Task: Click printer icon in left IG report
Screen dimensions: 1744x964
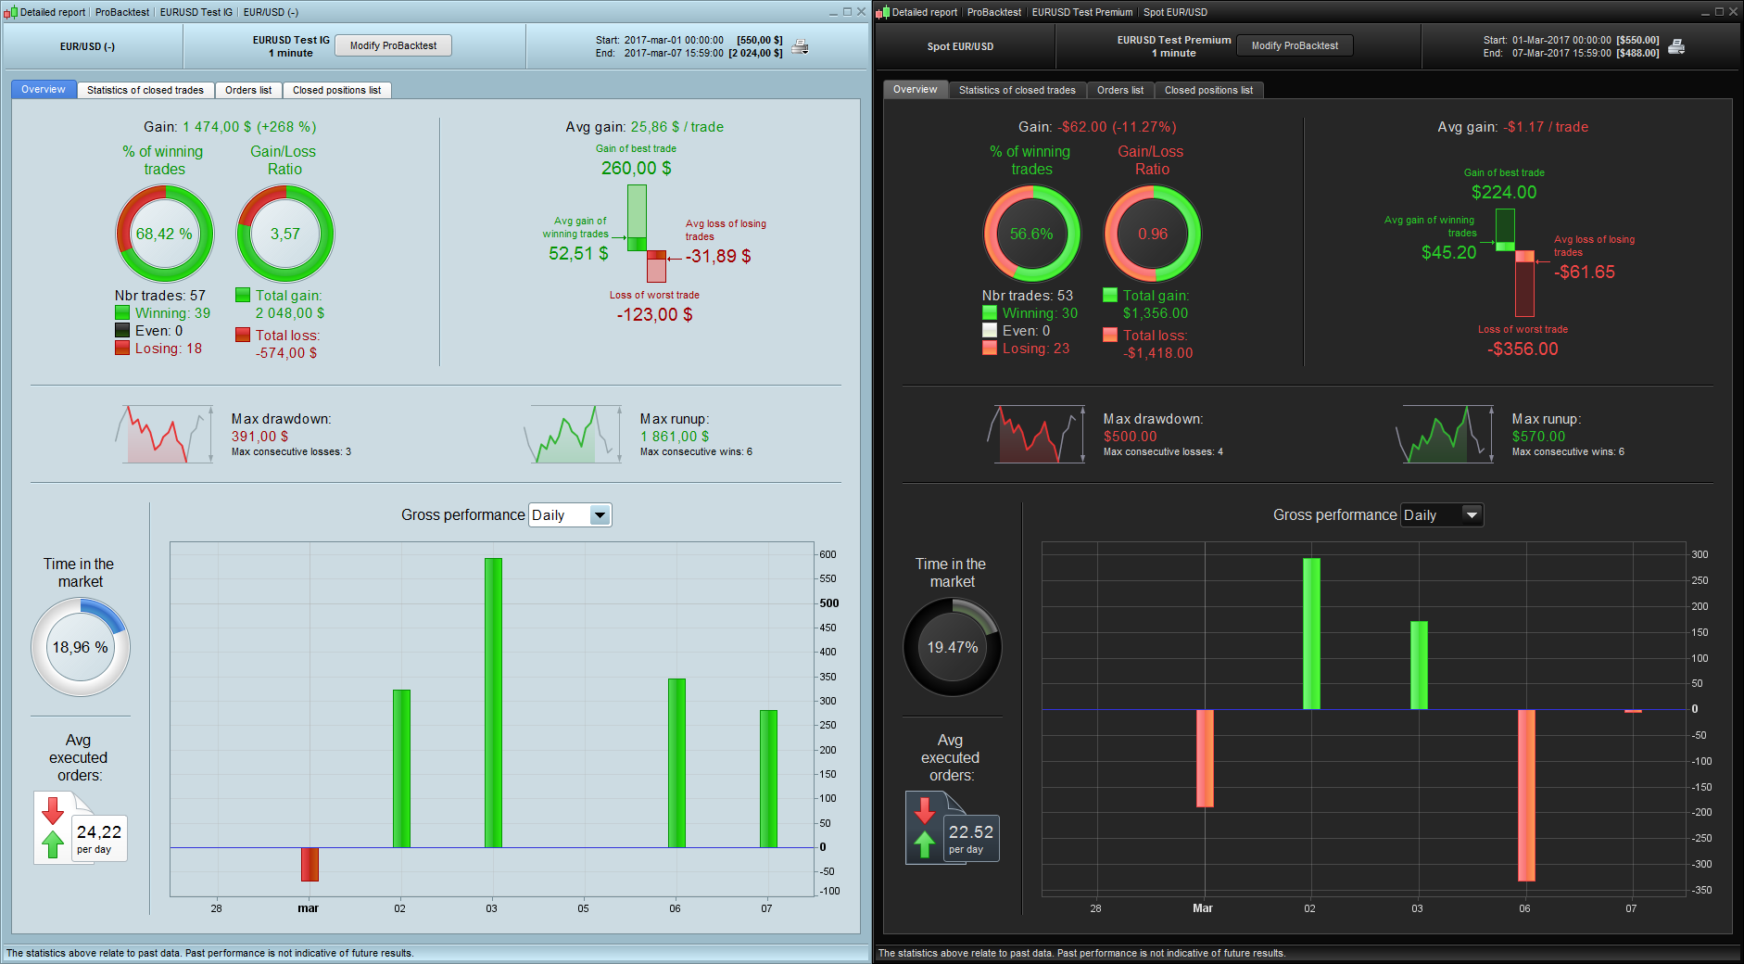Action: (x=800, y=46)
